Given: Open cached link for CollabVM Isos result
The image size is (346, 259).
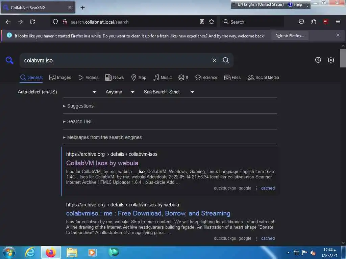Looking at the screenshot, I should pyautogui.click(x=268, y=188).
